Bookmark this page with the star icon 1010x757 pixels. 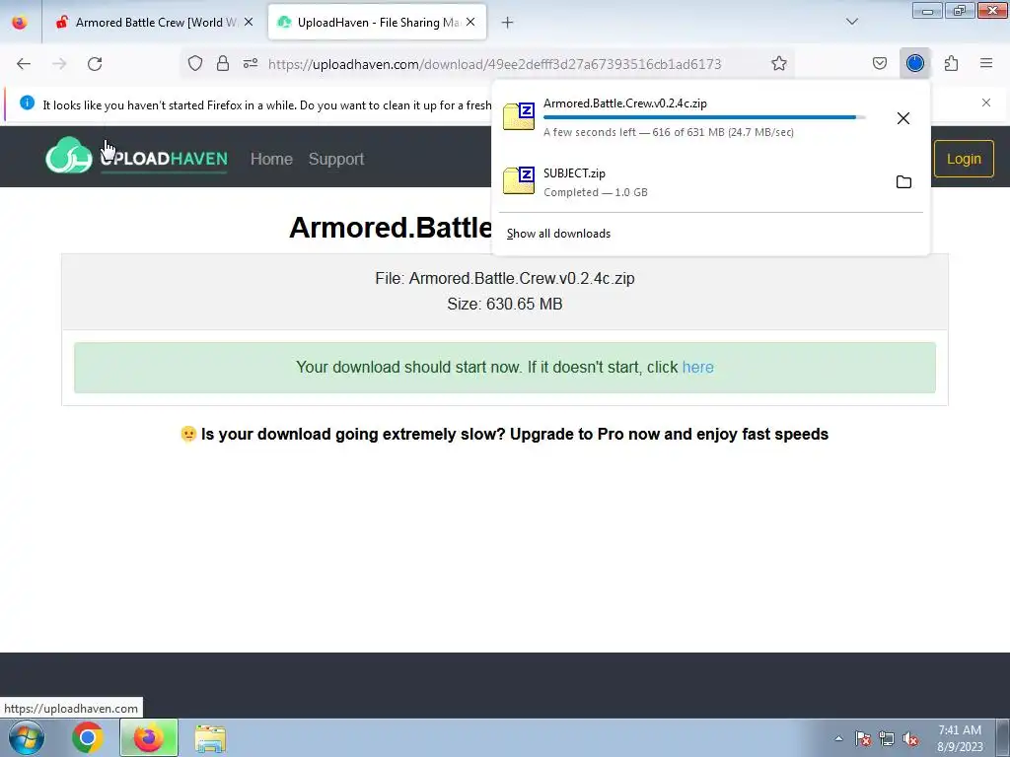point(779,63)
